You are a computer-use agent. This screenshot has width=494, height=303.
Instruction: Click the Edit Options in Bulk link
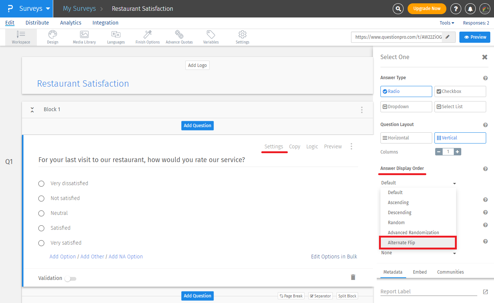(334, 257)
